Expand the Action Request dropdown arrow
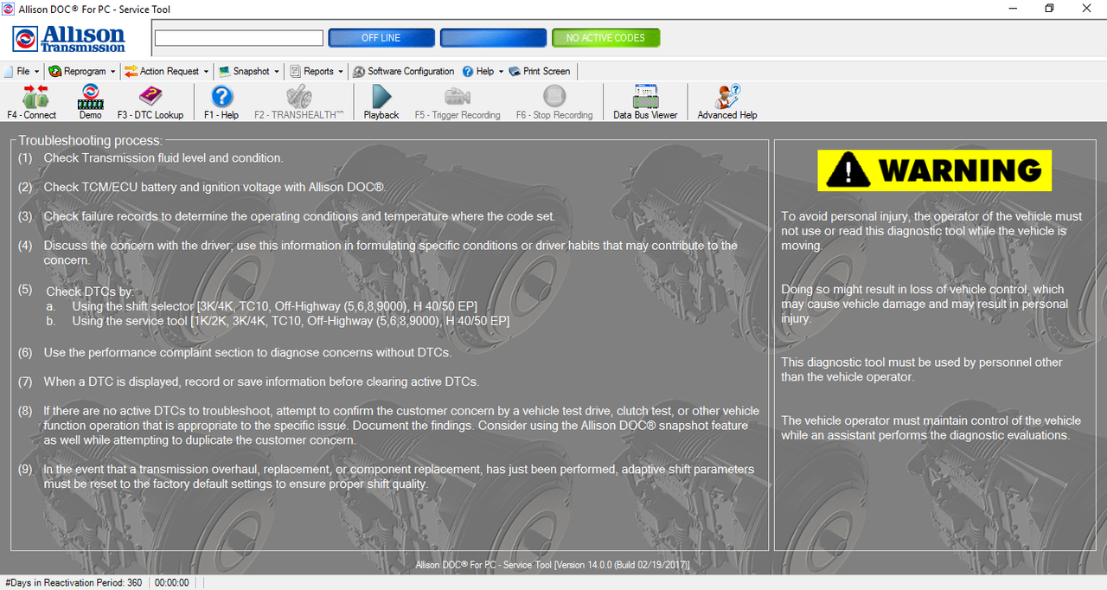The width and height of the screenshot is (1107, 590). click(206, 72)
